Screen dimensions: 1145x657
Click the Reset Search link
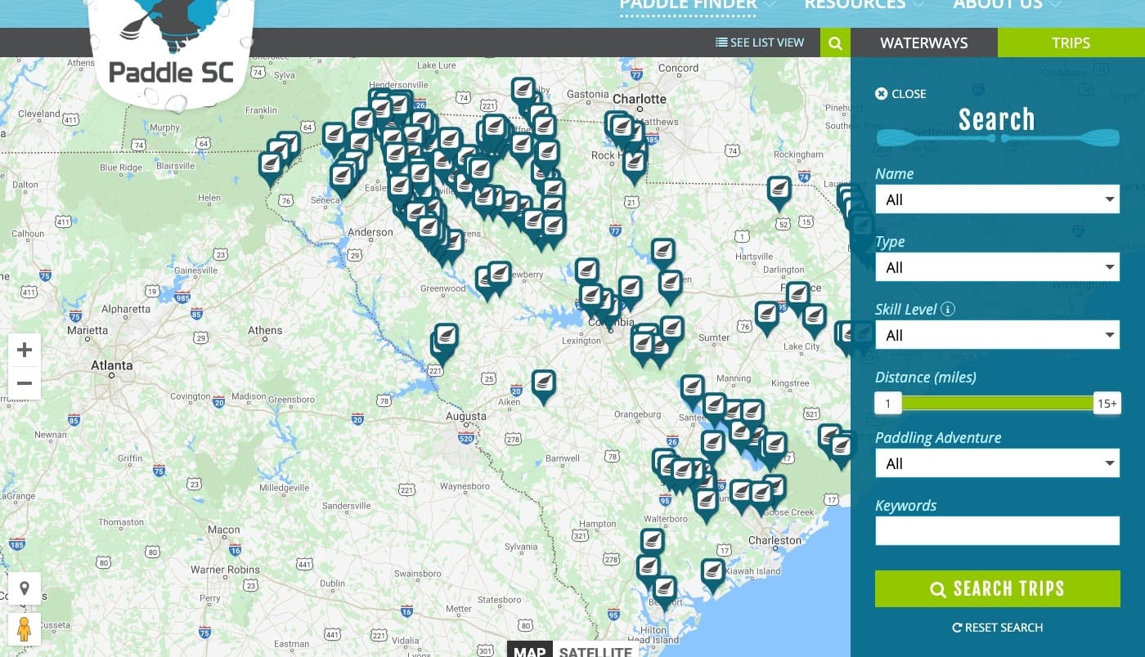[x=997, y=628]
